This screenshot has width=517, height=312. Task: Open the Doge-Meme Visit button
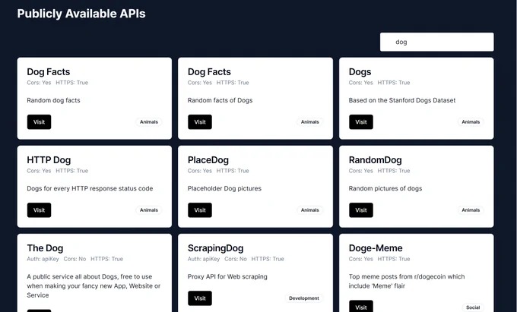(360, 307)
